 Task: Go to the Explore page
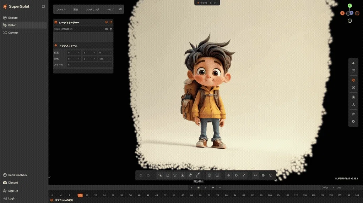click(24, 18)
